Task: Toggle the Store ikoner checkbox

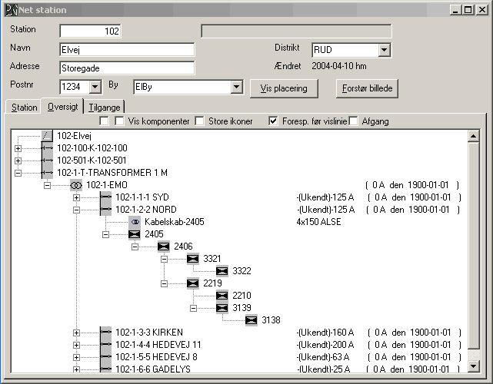Action: coord(200,121)
